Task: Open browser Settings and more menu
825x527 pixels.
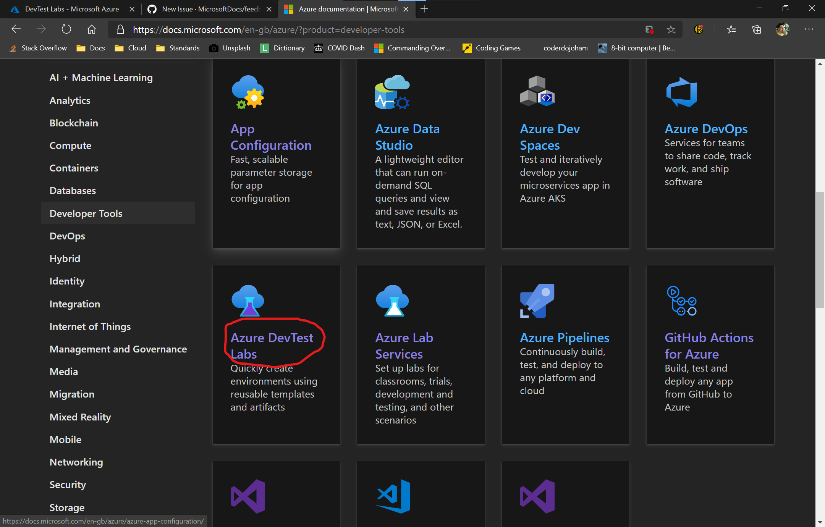Action: [x=809, y=29]
